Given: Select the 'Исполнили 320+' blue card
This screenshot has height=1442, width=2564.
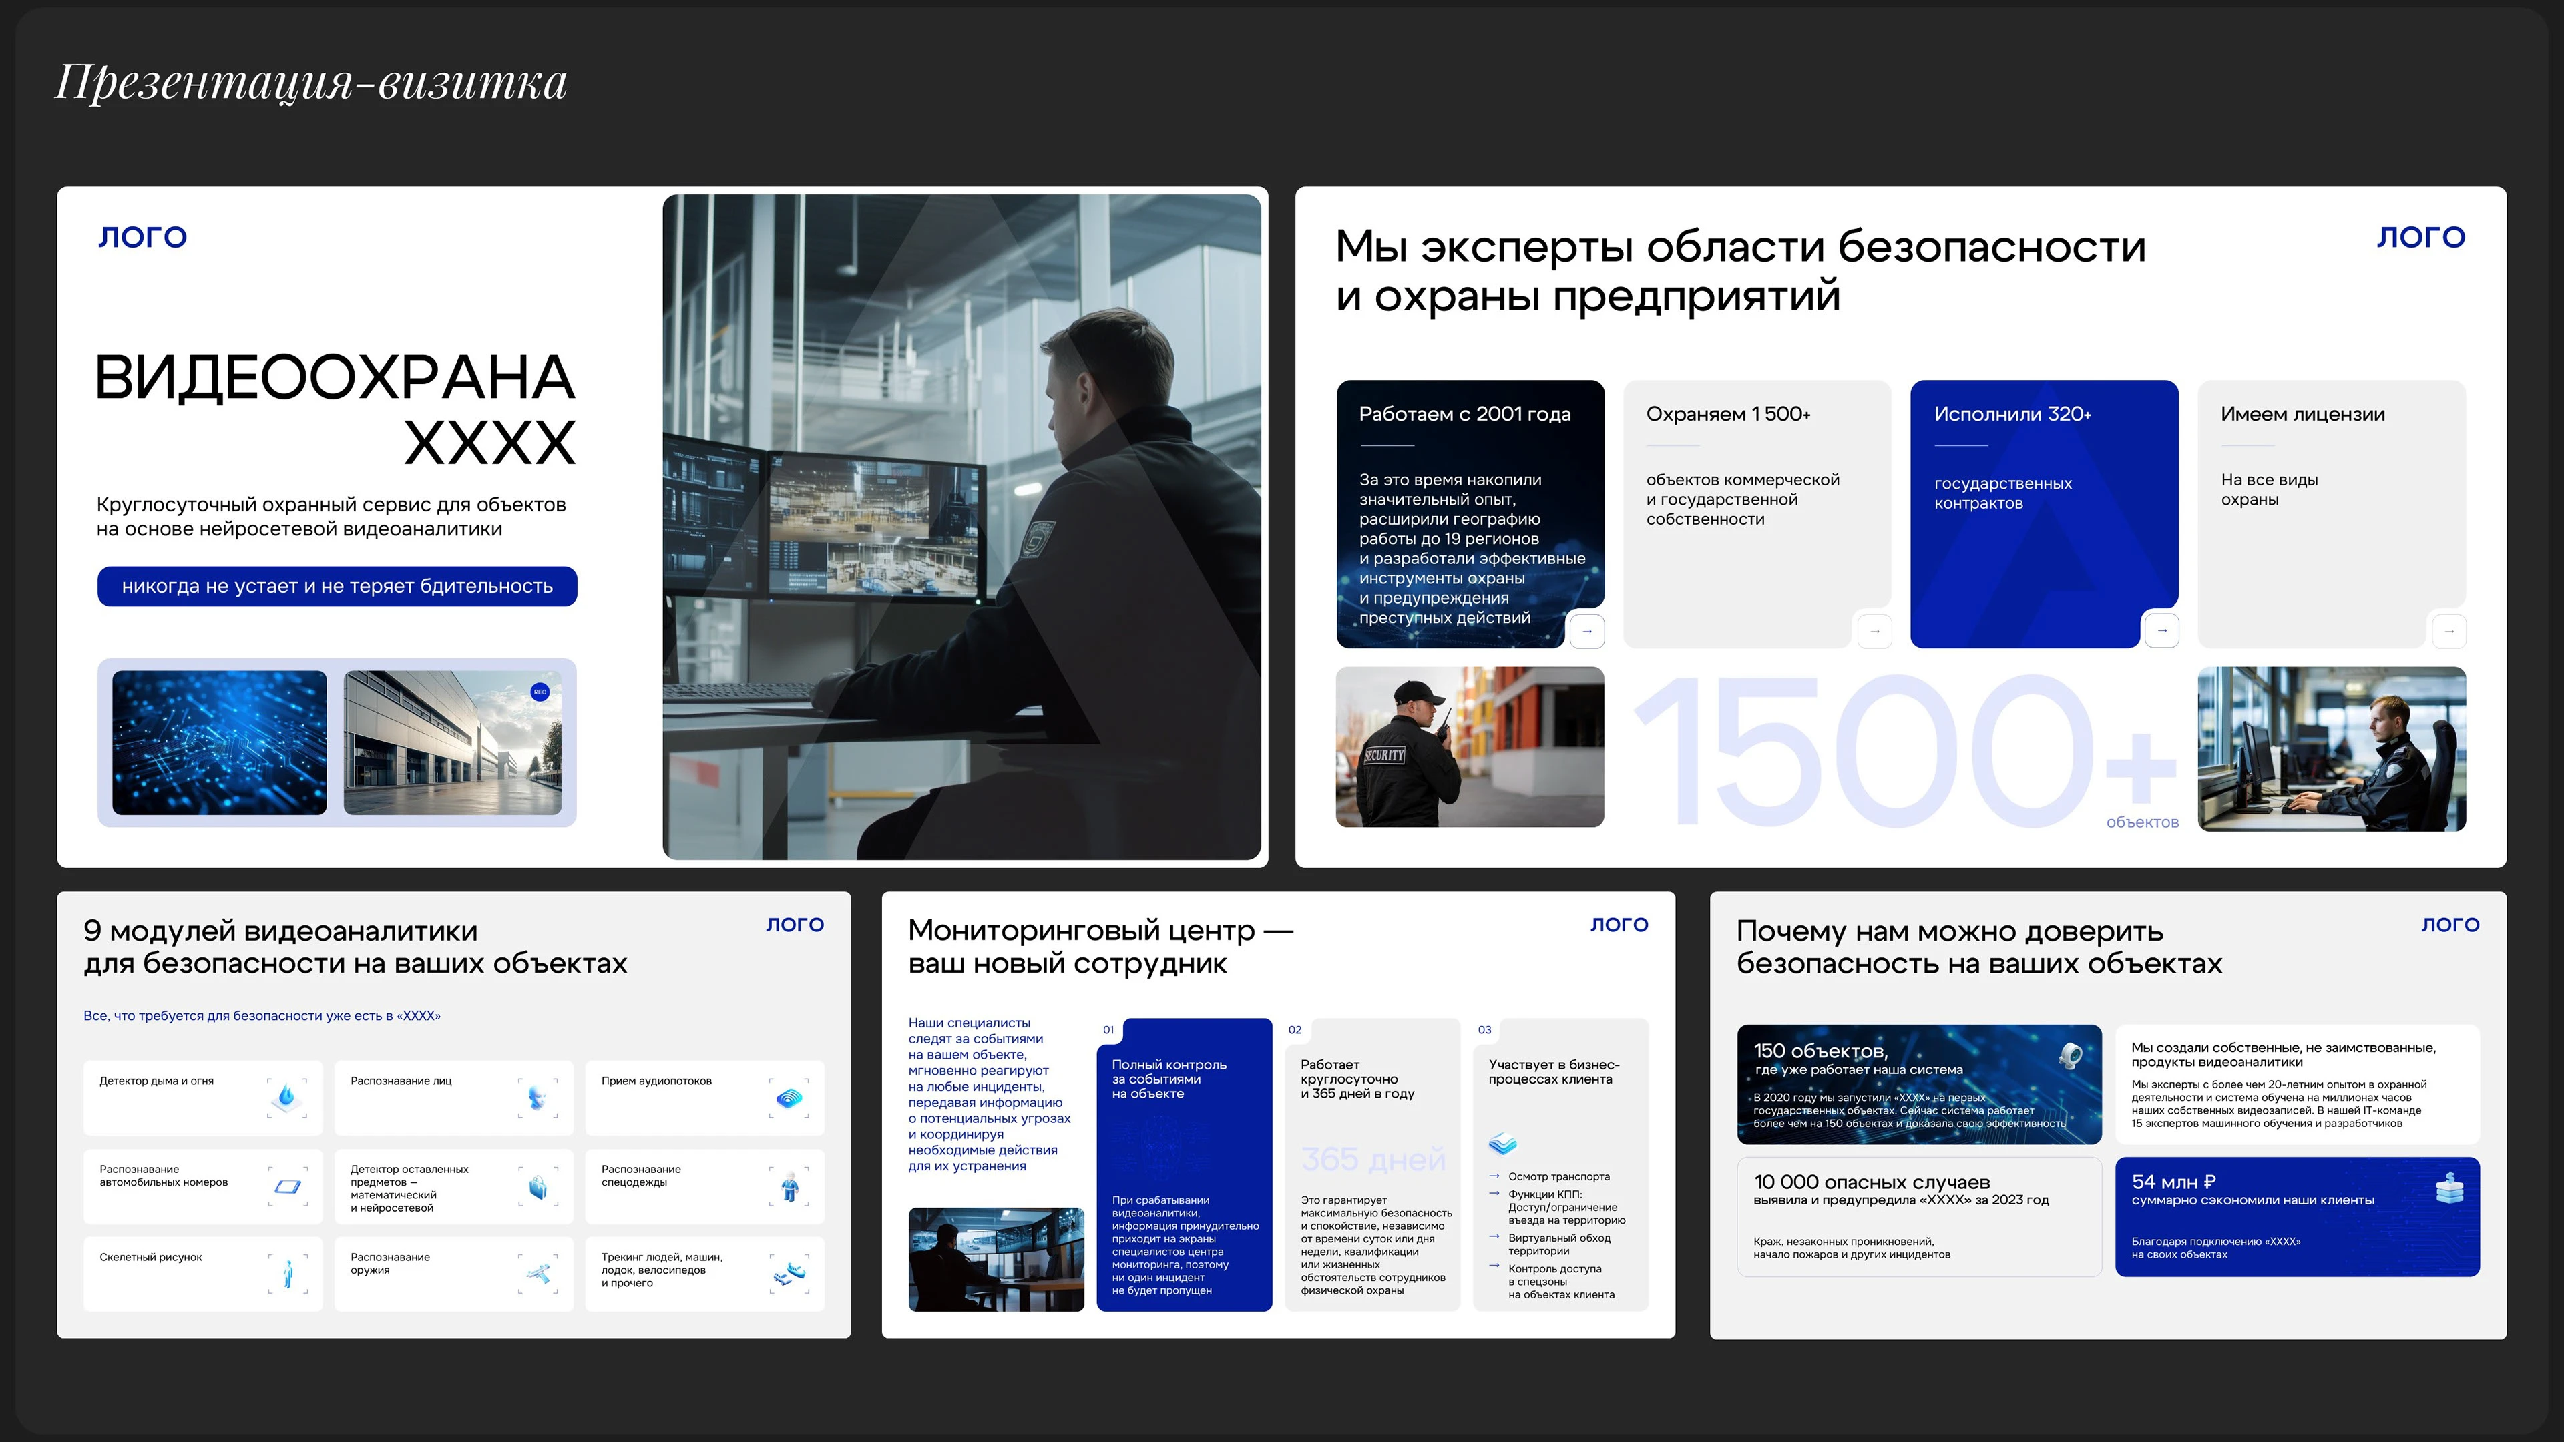Looking at the screenshot, I should coord(2045,513).
